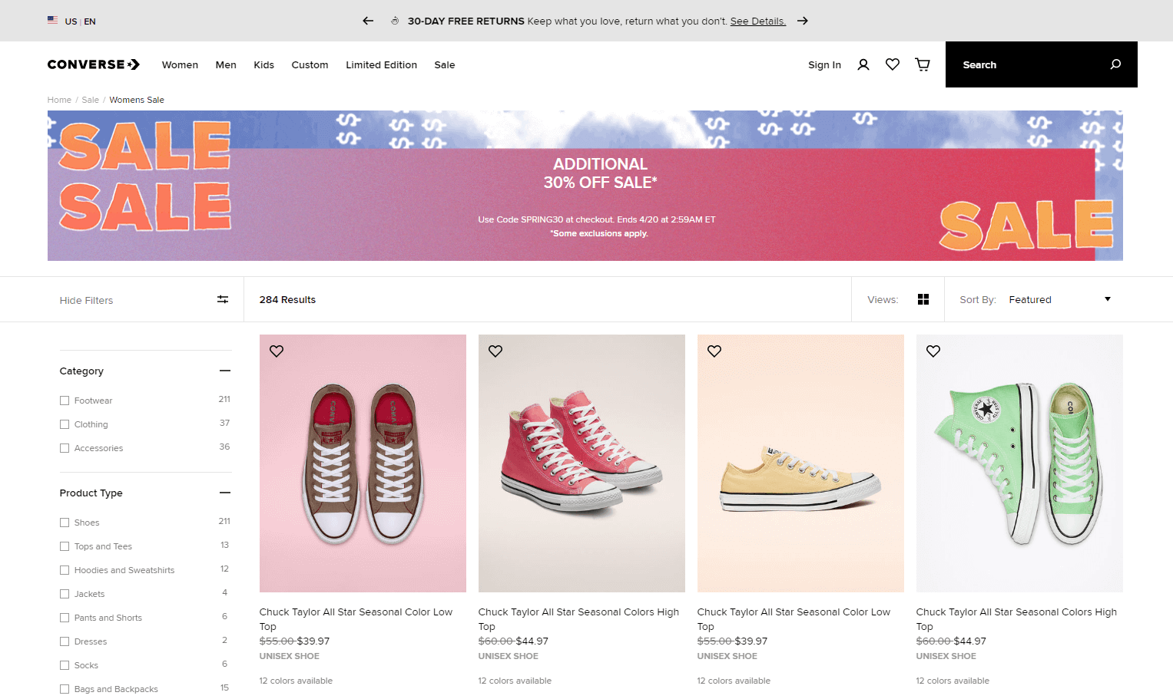Viewport: 1173px width, 699px height.
Task: Click the See Details returns link
Action: pos(757,21)
